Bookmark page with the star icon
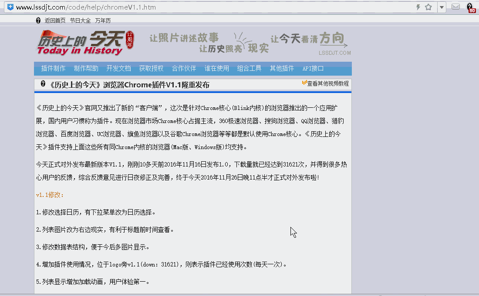The image size is (479, 296). [428, 7]
